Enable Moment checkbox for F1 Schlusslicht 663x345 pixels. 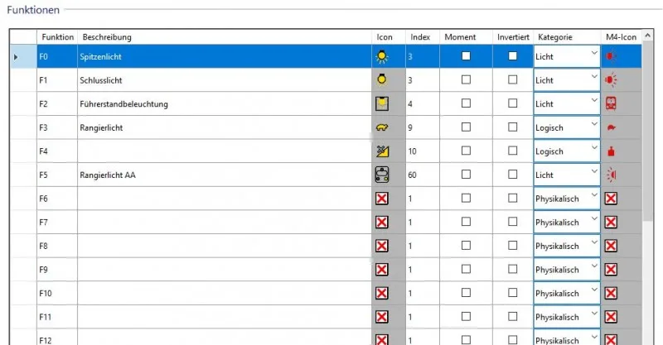click(466, 79)
